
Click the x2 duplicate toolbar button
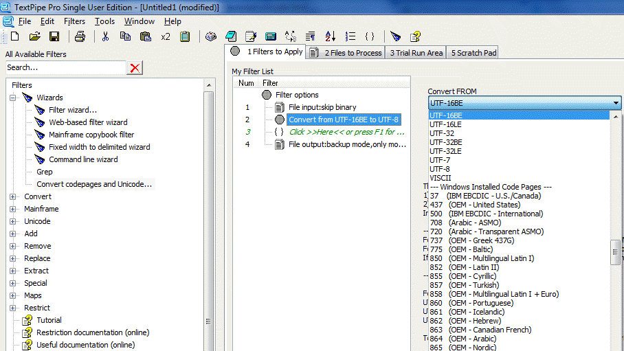166,36
